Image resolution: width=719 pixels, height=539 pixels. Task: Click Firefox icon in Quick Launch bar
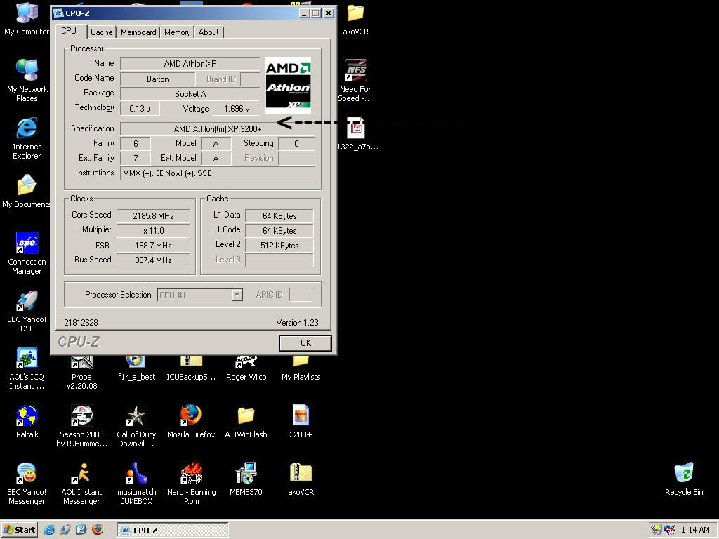point(97,530)
